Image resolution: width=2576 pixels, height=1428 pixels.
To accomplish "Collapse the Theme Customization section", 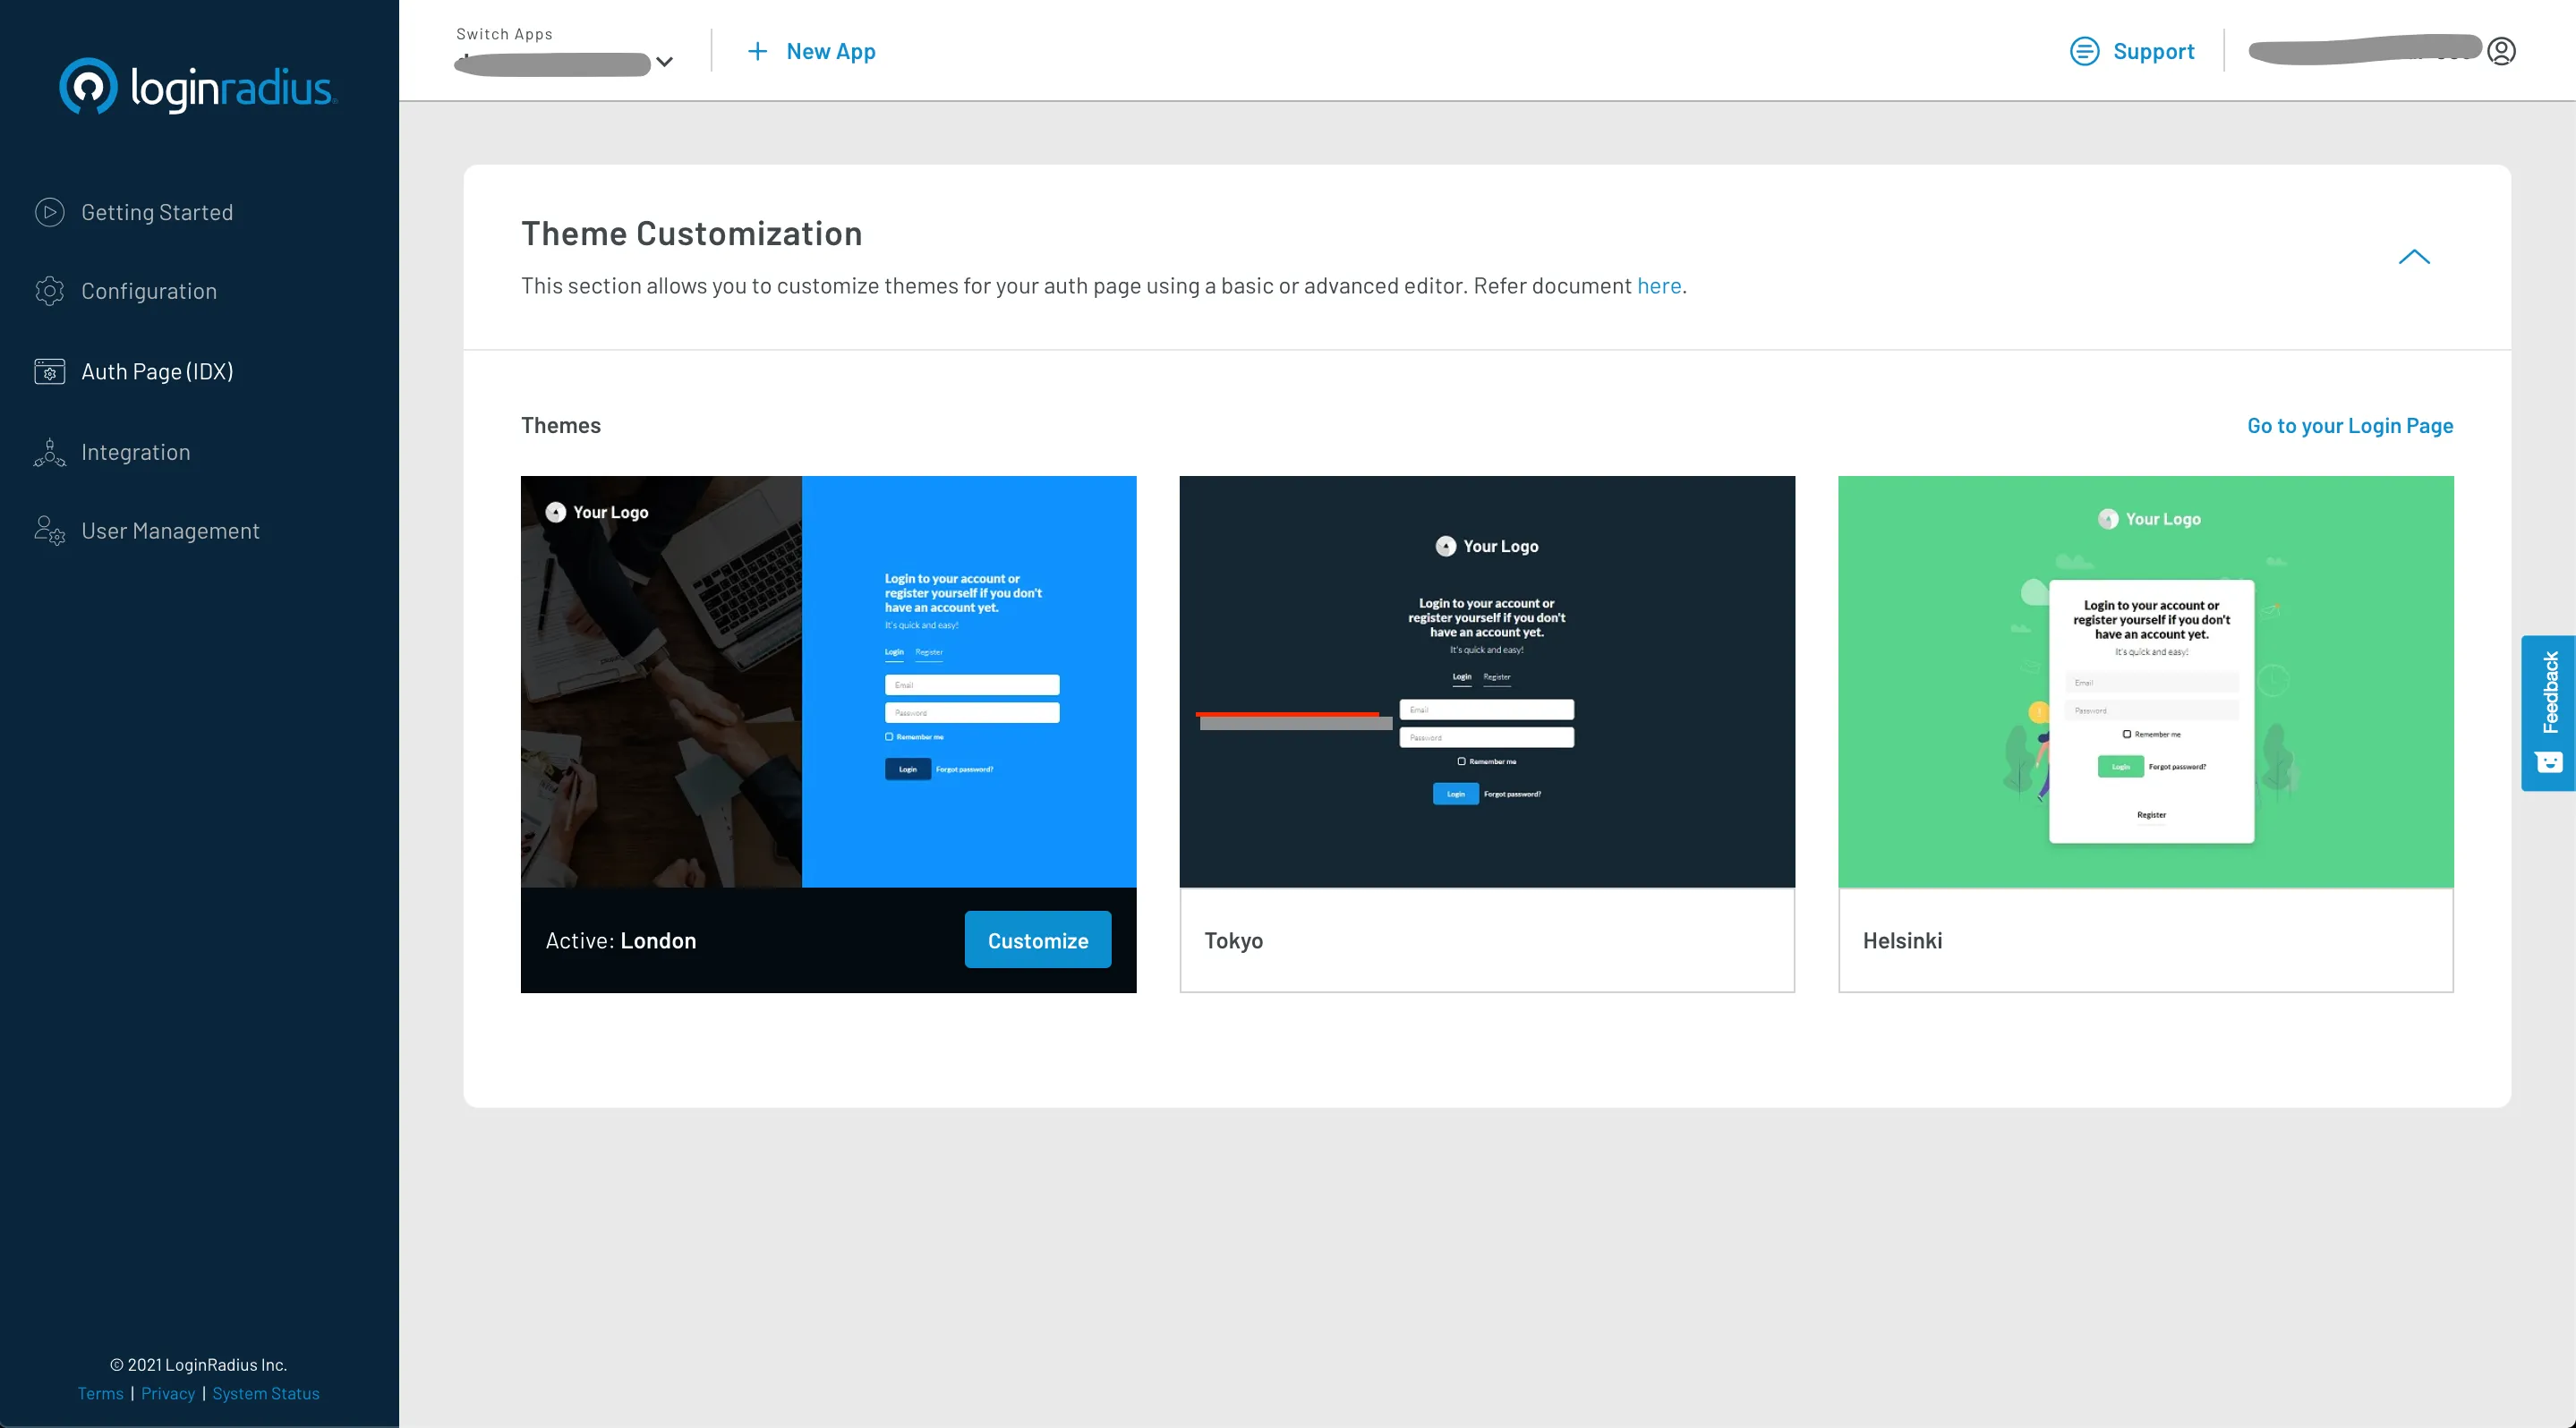I will (2414, 258).
